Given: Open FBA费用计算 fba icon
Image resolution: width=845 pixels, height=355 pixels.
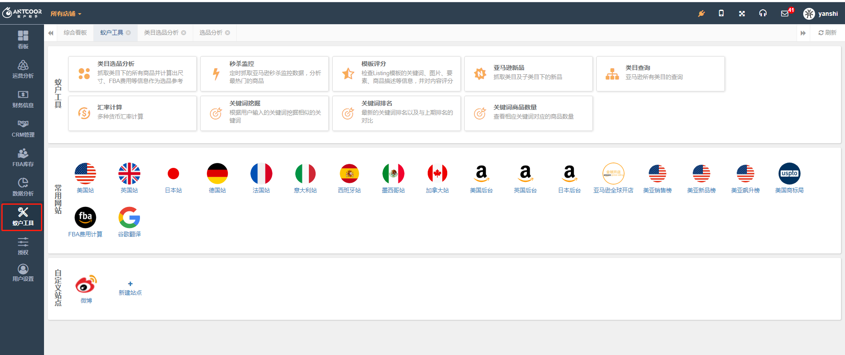Looking at the screenshot, I should [85, 218].
